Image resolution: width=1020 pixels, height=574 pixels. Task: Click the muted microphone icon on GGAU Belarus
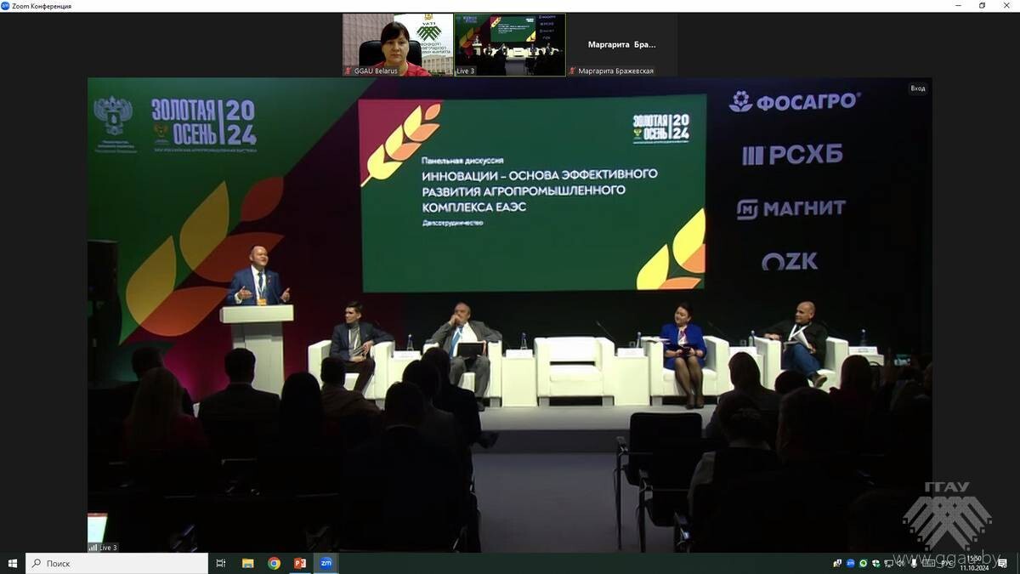pos(348,71)
